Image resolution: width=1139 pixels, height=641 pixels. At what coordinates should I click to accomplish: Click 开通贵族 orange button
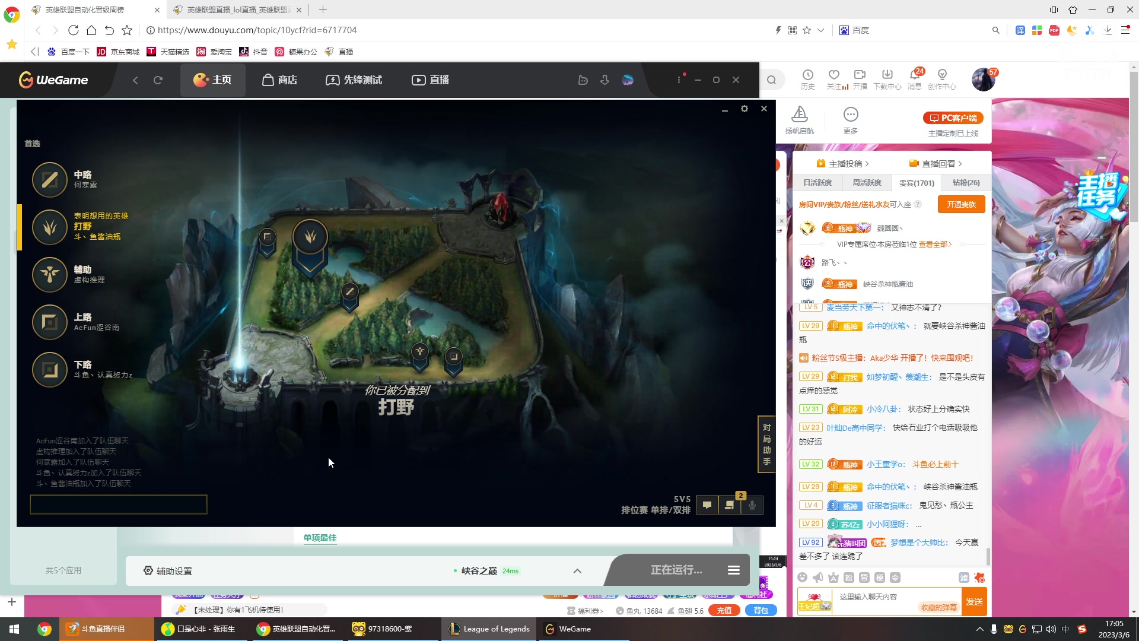point(961,205)
